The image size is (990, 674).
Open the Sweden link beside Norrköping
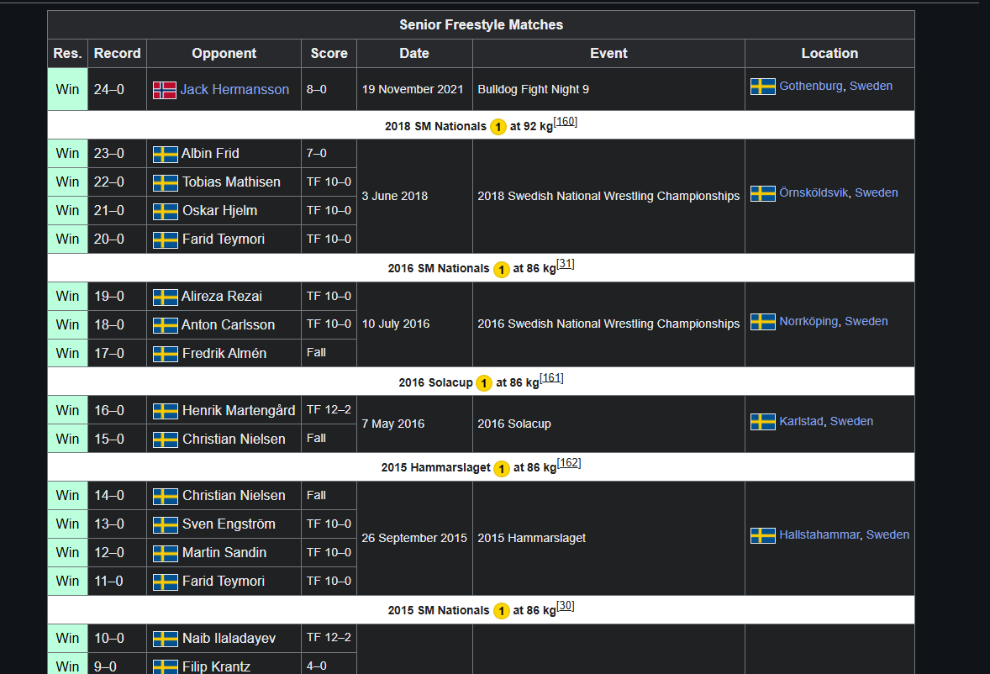click(x=866, y=321)
